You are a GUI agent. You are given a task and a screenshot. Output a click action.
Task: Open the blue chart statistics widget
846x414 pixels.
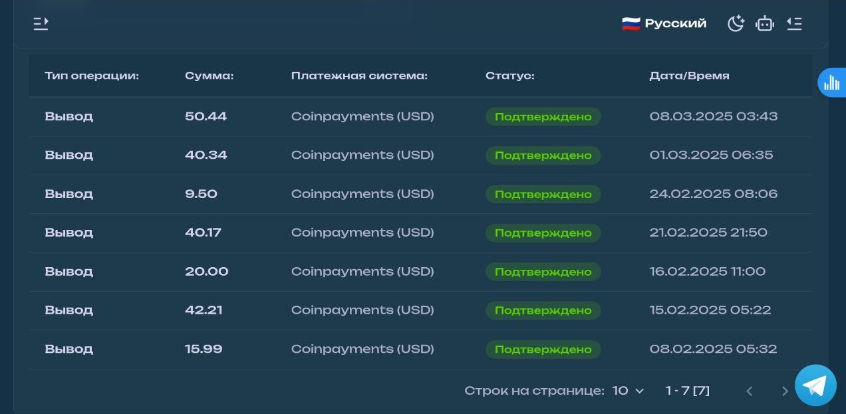point(831,82)
